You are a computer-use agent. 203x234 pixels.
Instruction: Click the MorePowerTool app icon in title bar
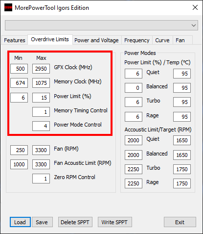(x=8, y=7)
